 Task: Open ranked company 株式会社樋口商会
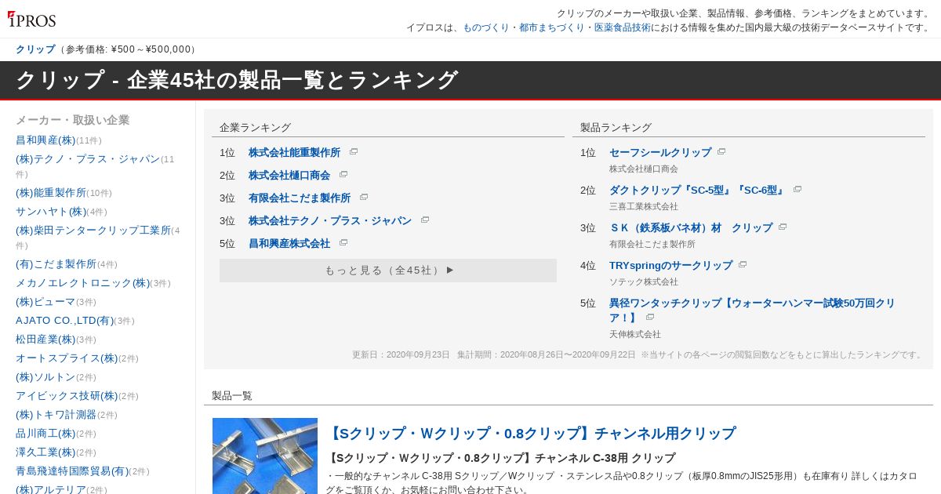point(289,176)
